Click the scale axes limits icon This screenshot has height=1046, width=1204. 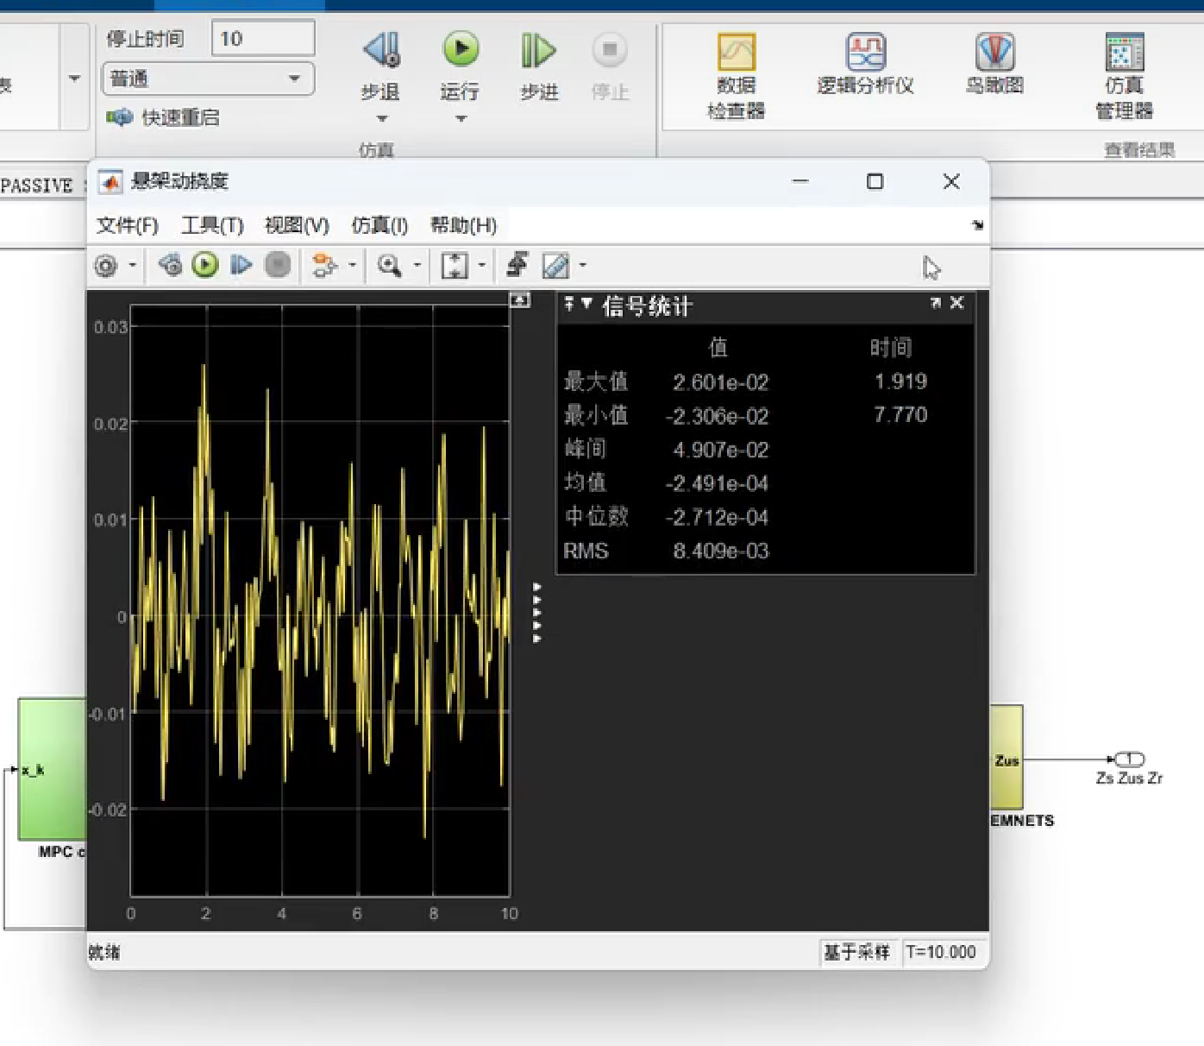tap(455, 265)
